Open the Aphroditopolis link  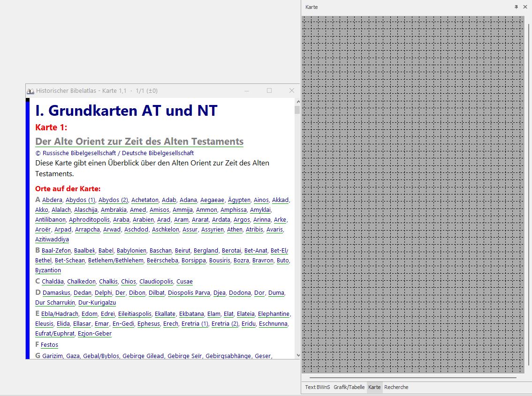pyautogui.click(x=89, y=220)
